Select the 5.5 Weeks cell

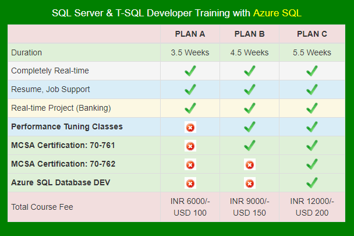(311, 52)
